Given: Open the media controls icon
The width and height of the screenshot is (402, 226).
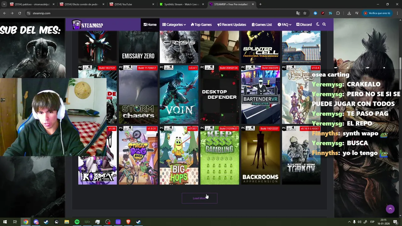Looking at the screenshot, I should (357, 13).
